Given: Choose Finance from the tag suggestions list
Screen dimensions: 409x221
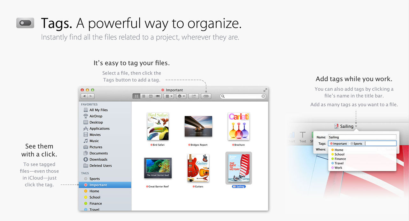Looking at the screenshot, I should (x=340, y=159).
